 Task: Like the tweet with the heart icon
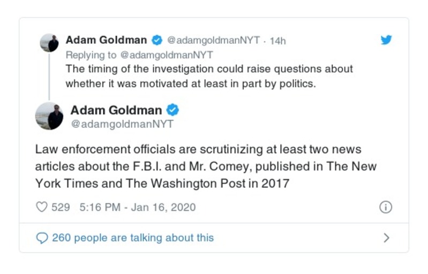41,207
